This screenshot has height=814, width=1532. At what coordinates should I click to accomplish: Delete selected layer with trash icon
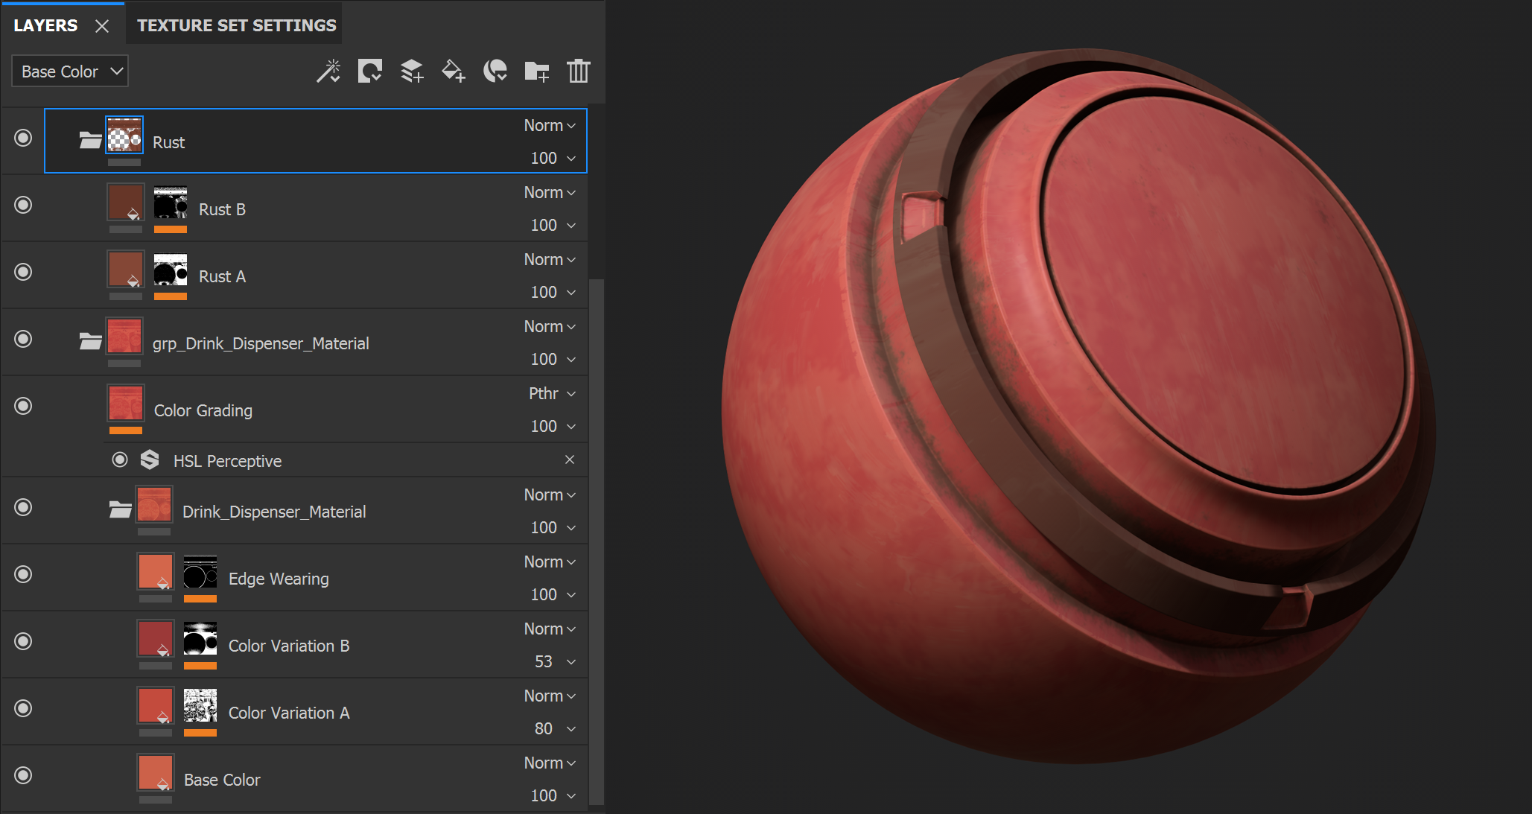[578, 71]
